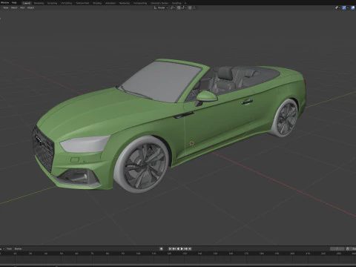Open the pivot point dropdown
This screenshot has height=267, width=356.
(x=173, y=7)
